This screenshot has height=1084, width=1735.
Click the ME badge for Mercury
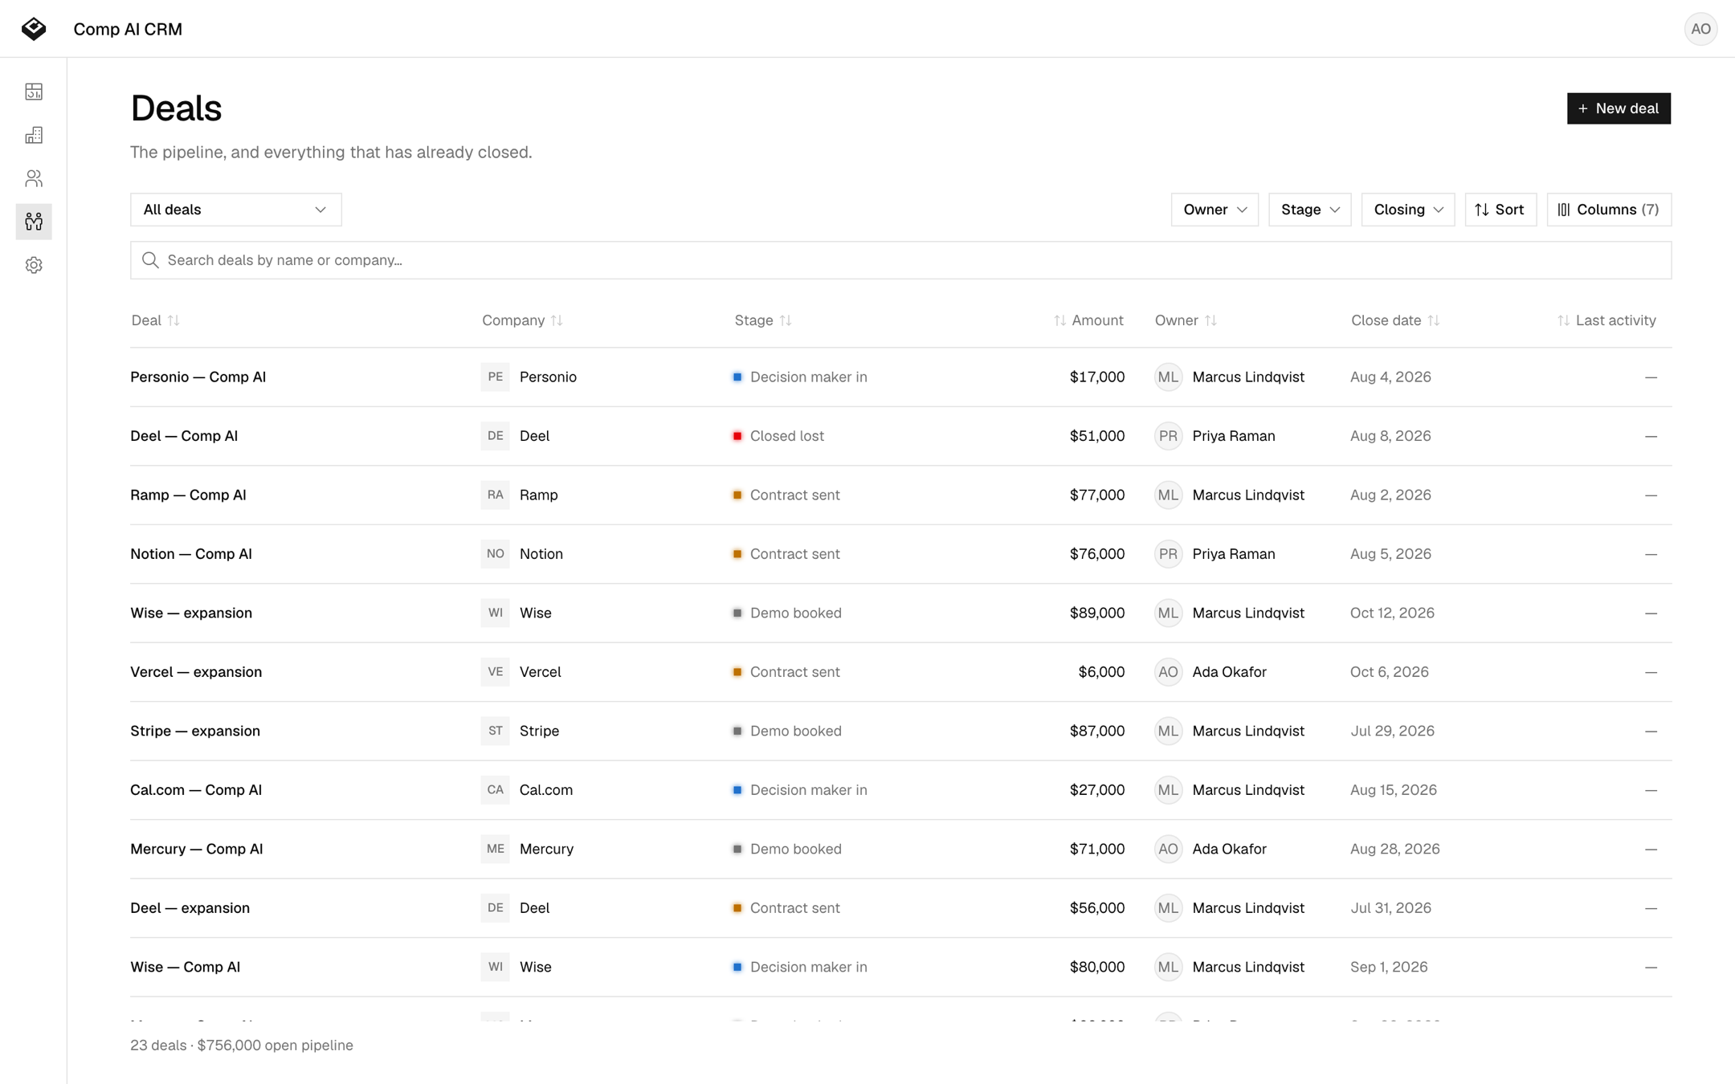[x=495, y=849]
